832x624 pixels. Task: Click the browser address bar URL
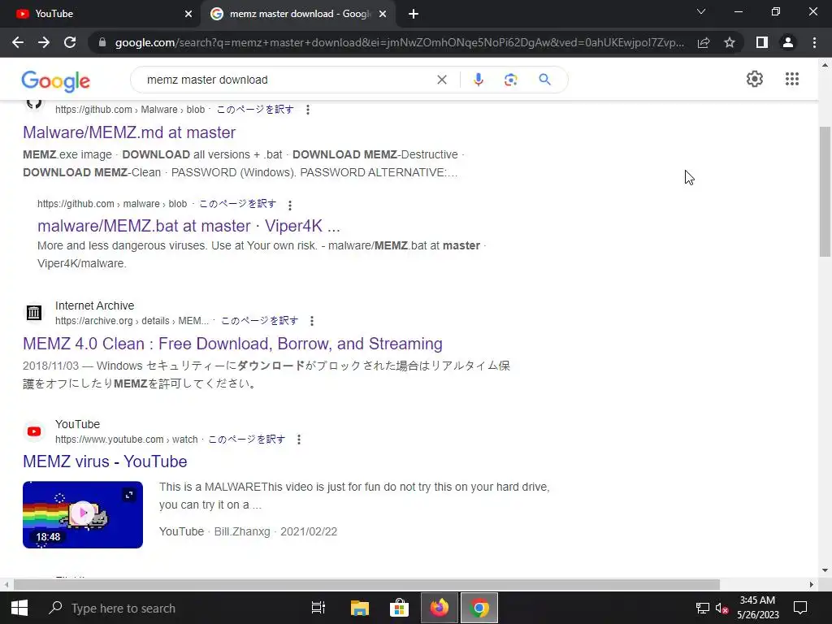[x=399, y=42]
